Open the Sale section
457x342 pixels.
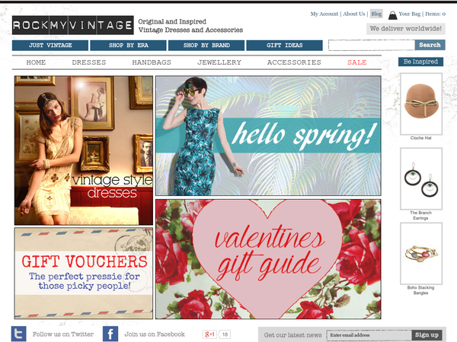click(356, 62)
